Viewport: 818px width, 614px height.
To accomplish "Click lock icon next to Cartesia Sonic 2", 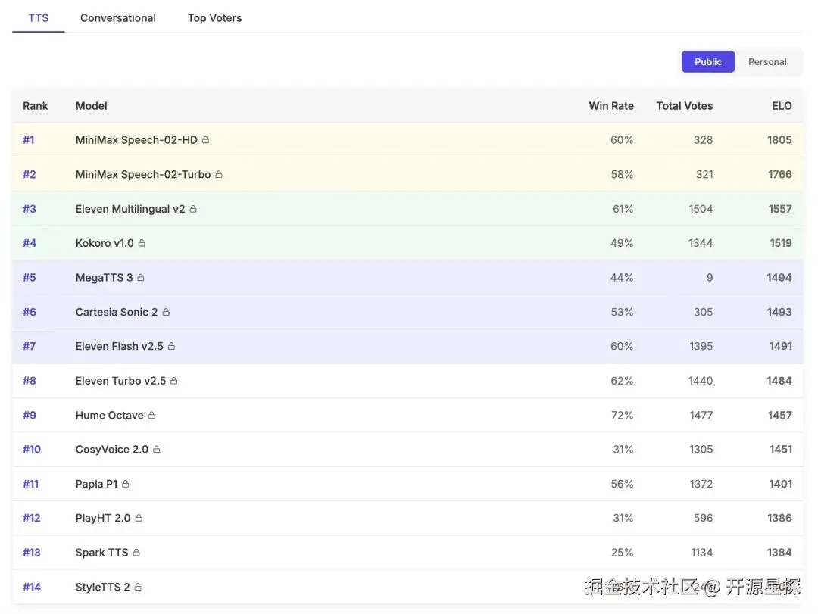I will 166,312.
